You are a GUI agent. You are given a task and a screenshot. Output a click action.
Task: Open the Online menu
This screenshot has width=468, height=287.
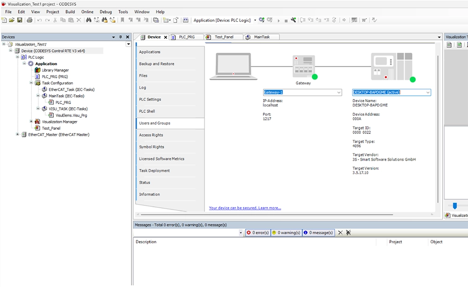point(87,12)
